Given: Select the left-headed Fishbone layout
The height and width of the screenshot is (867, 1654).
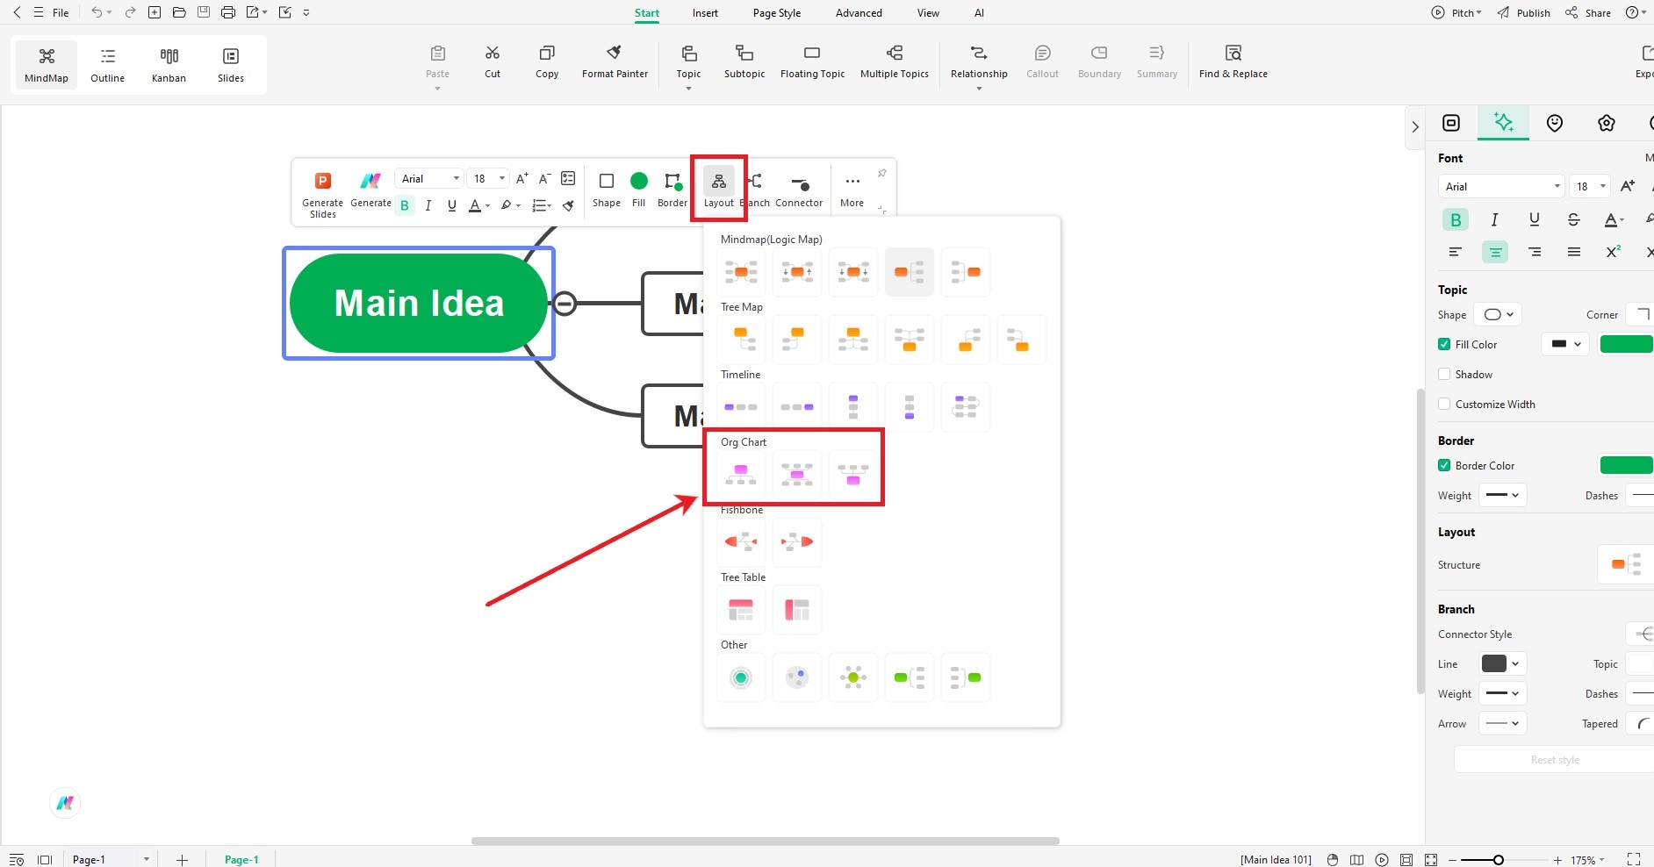Looking at the screenshot, I should click(741, 541).
